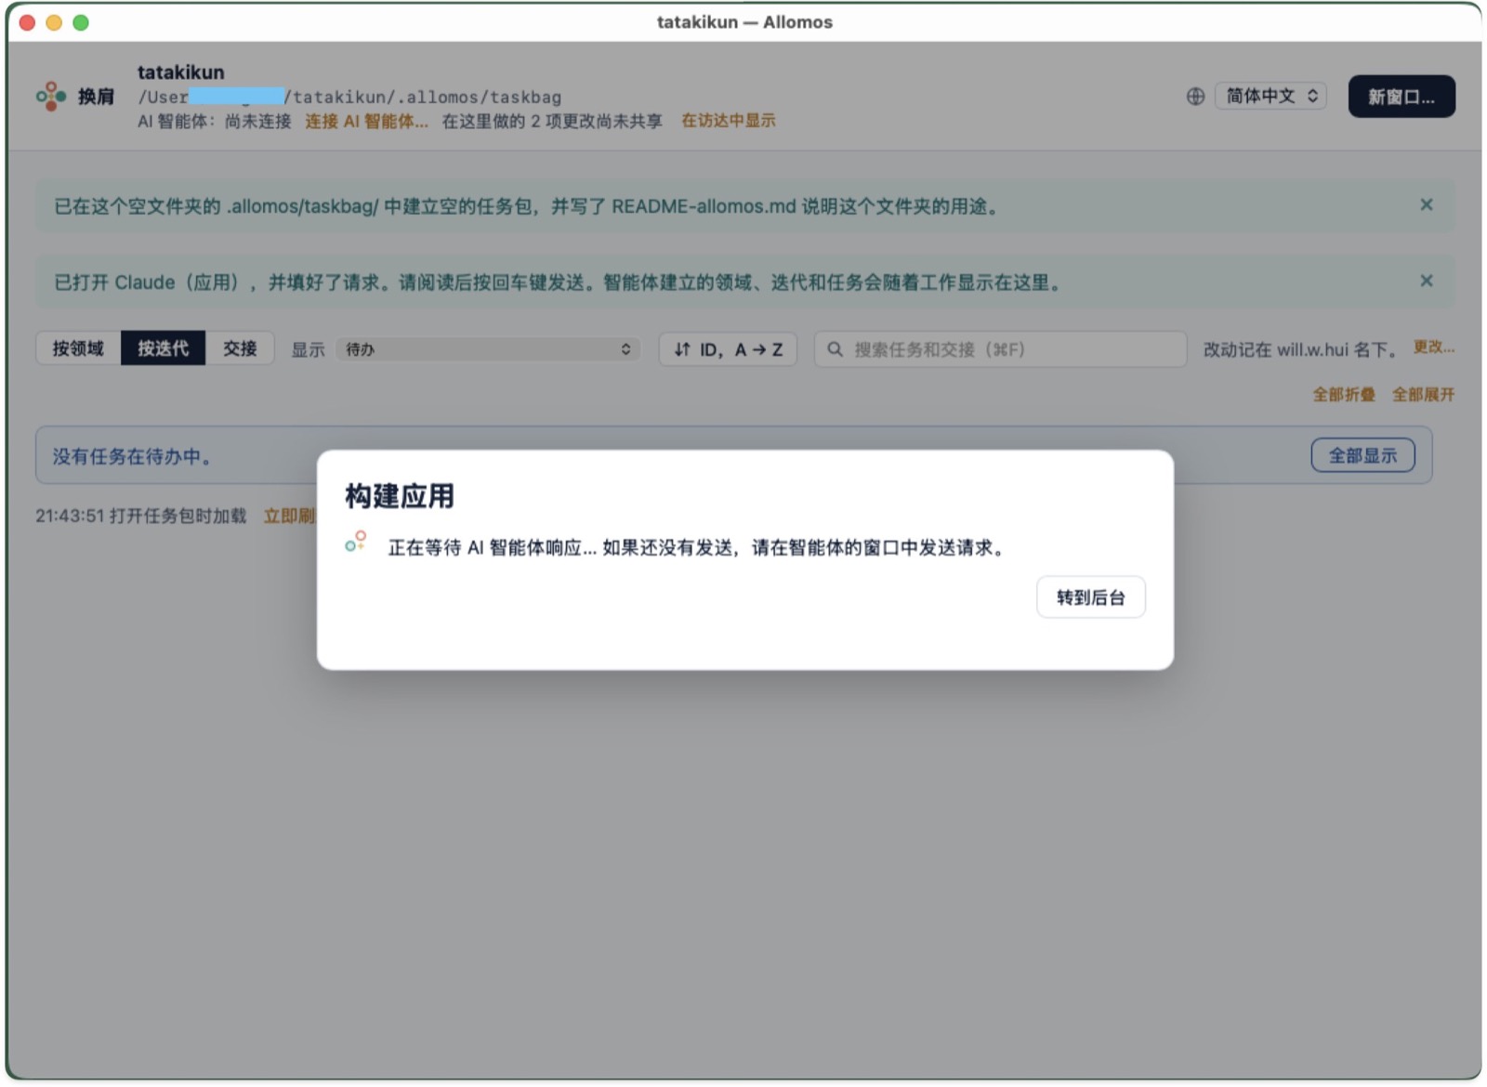Click the 21:43:51 打开任务包时加载 status text

point(141,516)
